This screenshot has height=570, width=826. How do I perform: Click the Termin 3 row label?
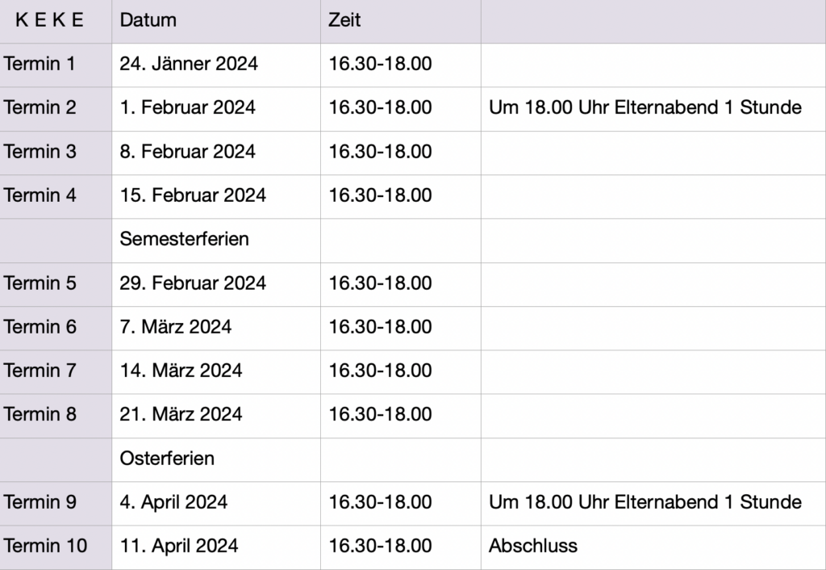(40, 151)
